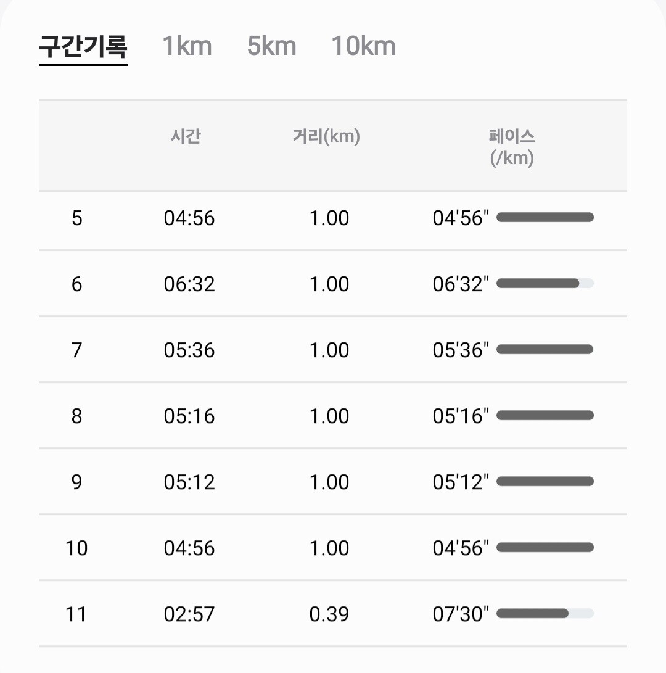Click the 페이스 (/km) column header
The width and height of the screenshot is (666, 673).
(512, 147)
